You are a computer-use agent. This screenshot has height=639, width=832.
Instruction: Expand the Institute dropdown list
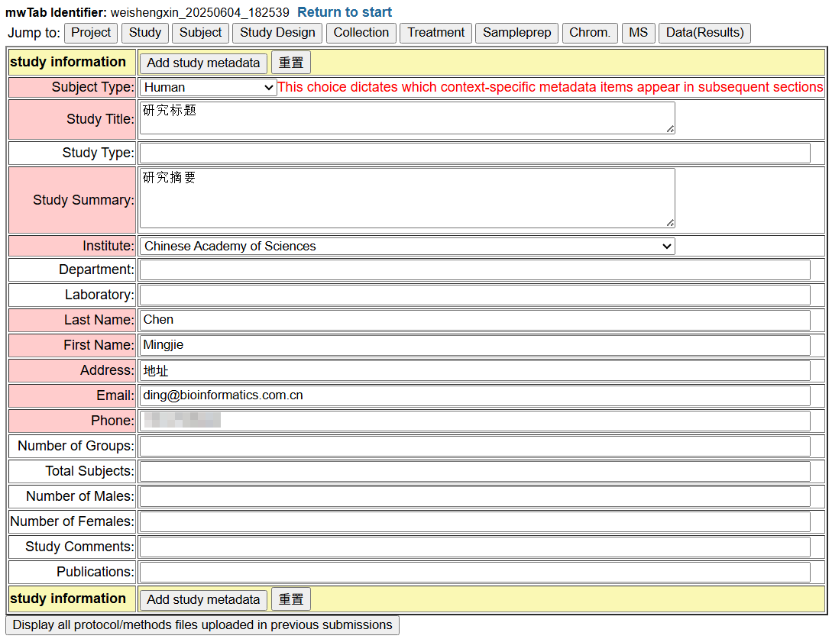coord(406,246)
